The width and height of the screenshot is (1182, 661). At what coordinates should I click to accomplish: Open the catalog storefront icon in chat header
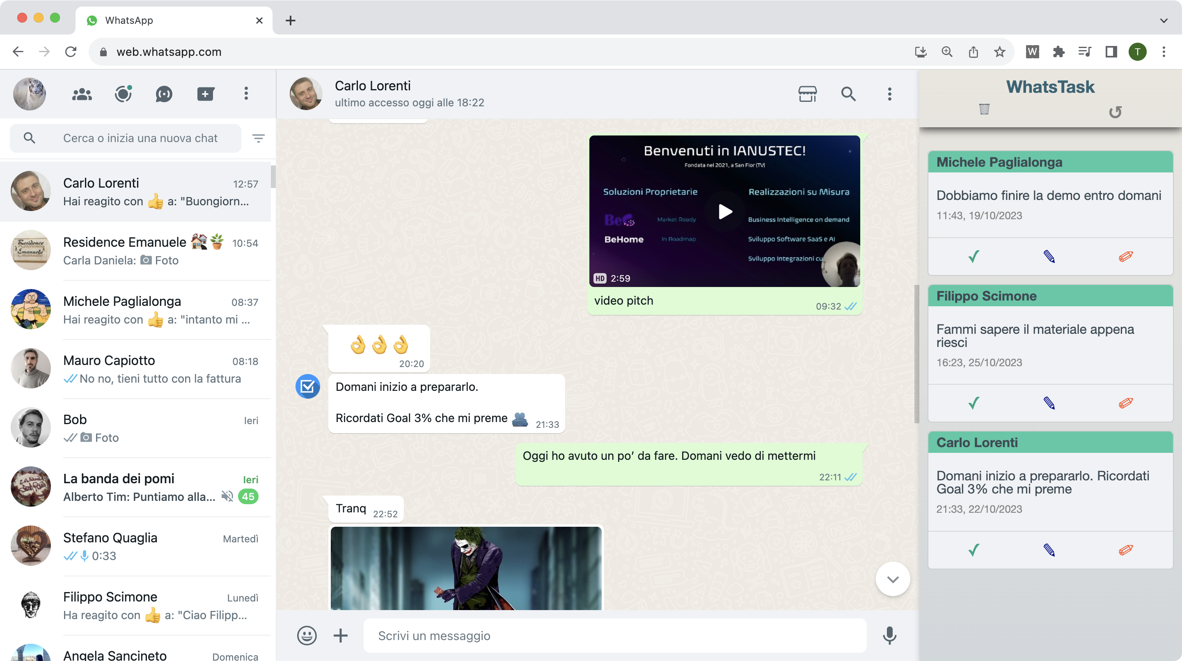click(807, 94)
